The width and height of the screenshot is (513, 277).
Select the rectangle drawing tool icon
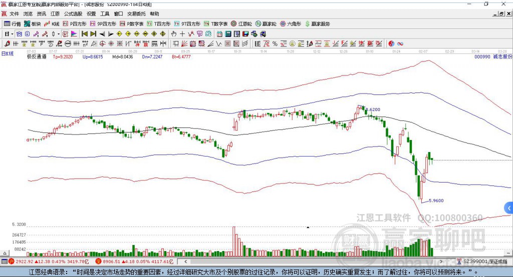[176, 43]
